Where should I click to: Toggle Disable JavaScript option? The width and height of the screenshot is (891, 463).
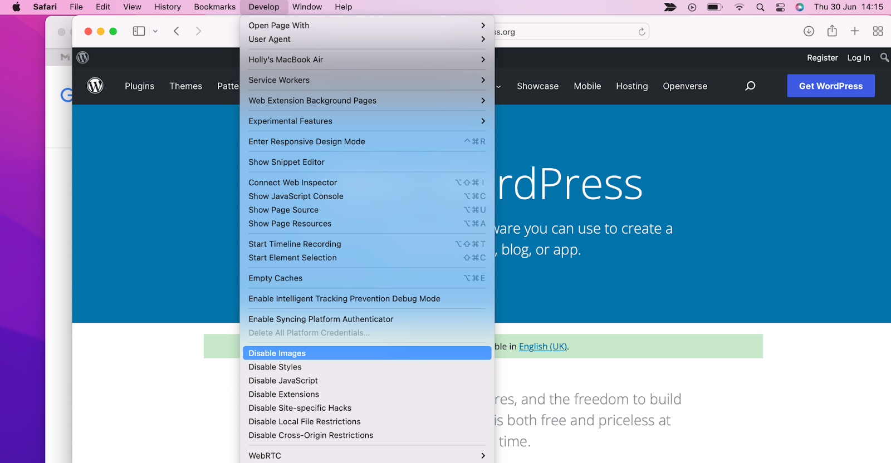click(367, 381)
